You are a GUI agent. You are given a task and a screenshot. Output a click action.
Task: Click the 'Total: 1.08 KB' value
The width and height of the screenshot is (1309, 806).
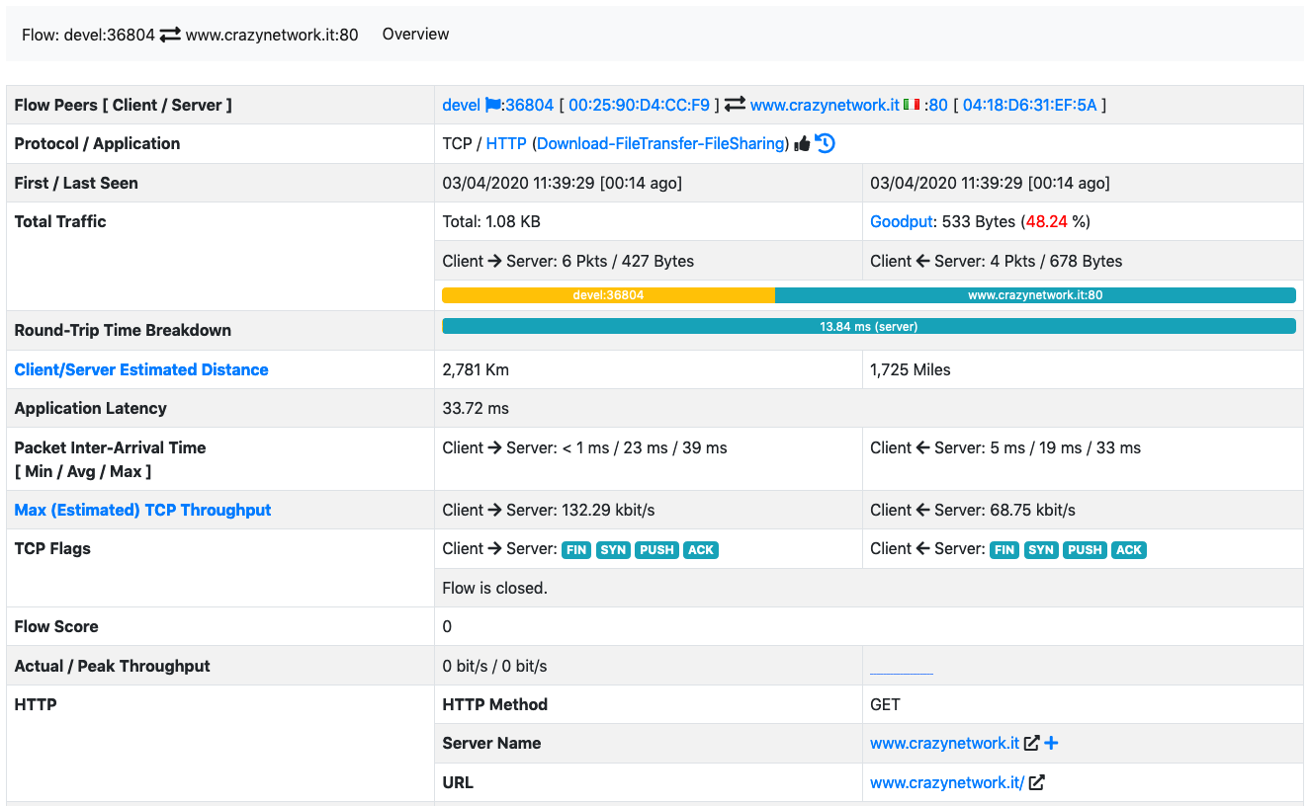click(x=491, y=221)
